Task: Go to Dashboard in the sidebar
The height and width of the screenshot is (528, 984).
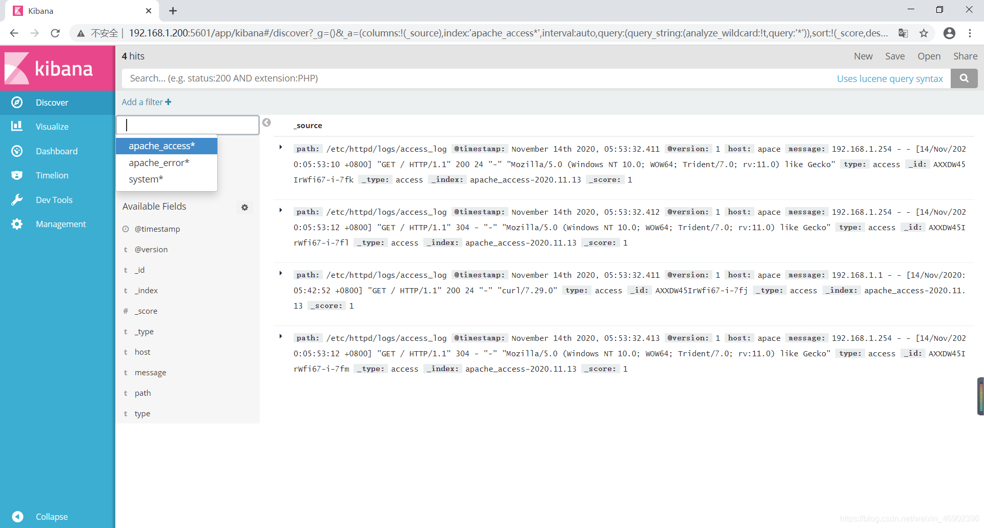Action: (x=57, y=151)
